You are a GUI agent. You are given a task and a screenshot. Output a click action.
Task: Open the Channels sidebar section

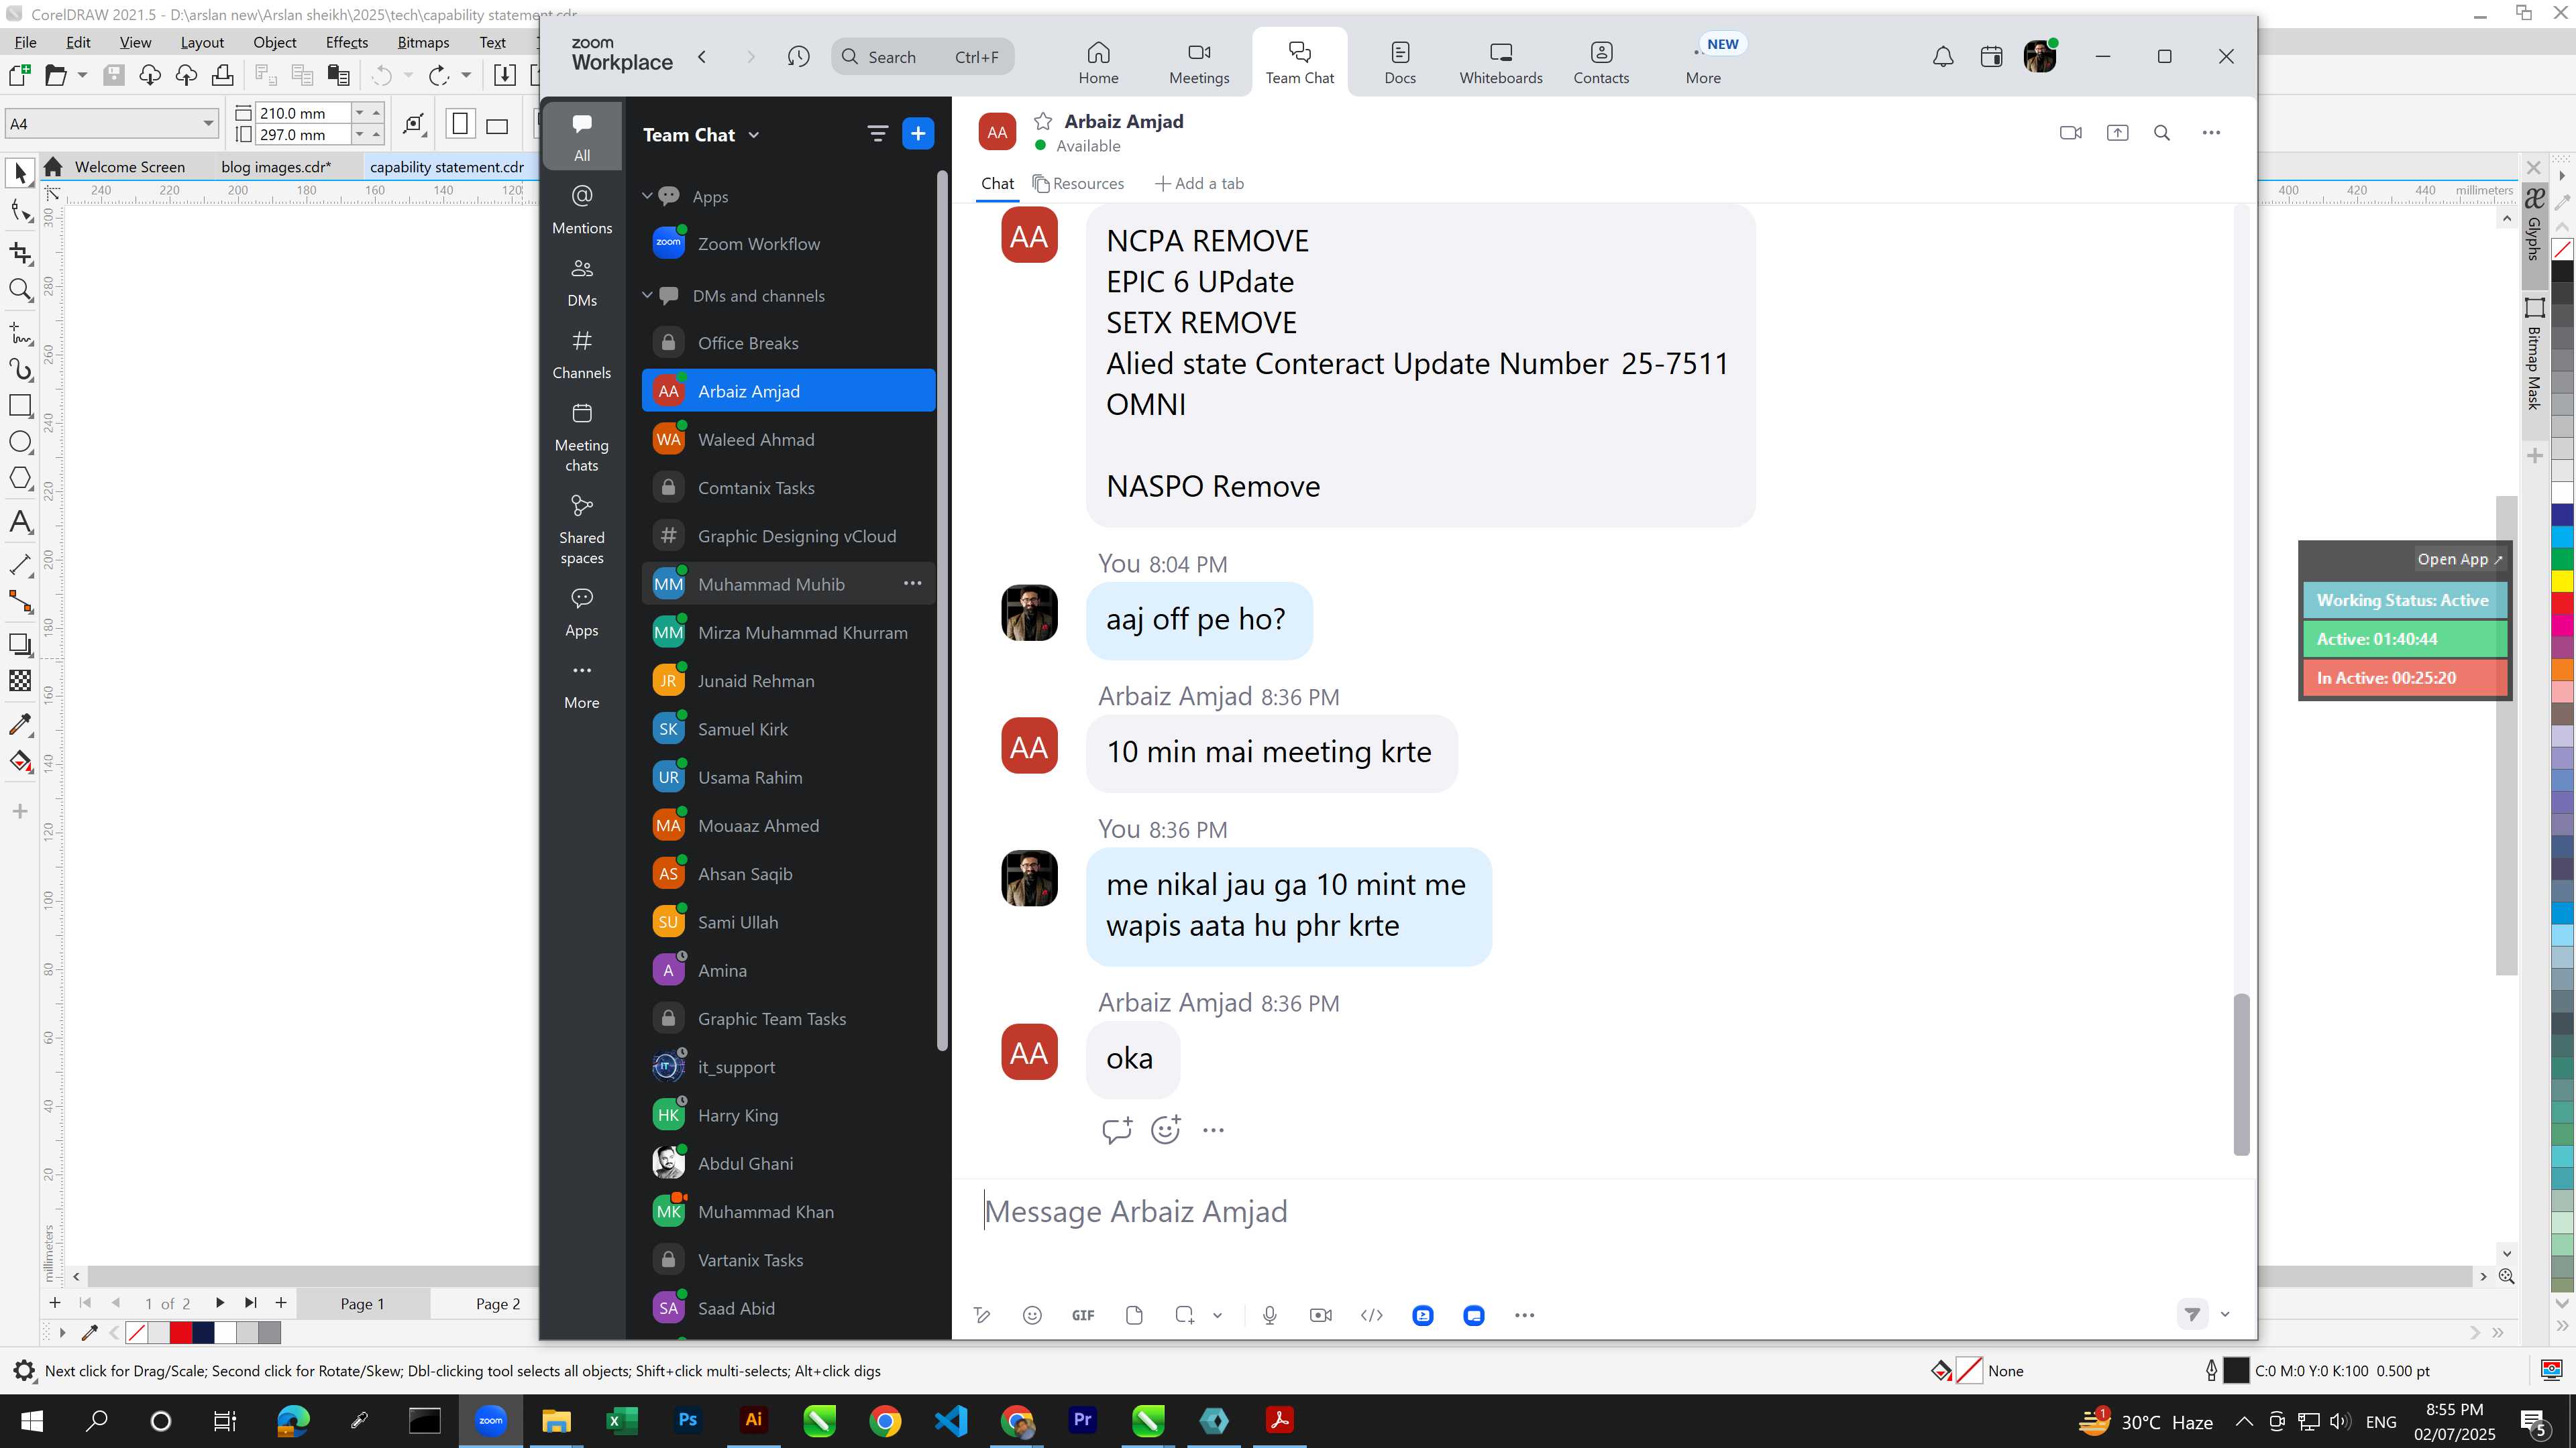[x=582, y=355]
